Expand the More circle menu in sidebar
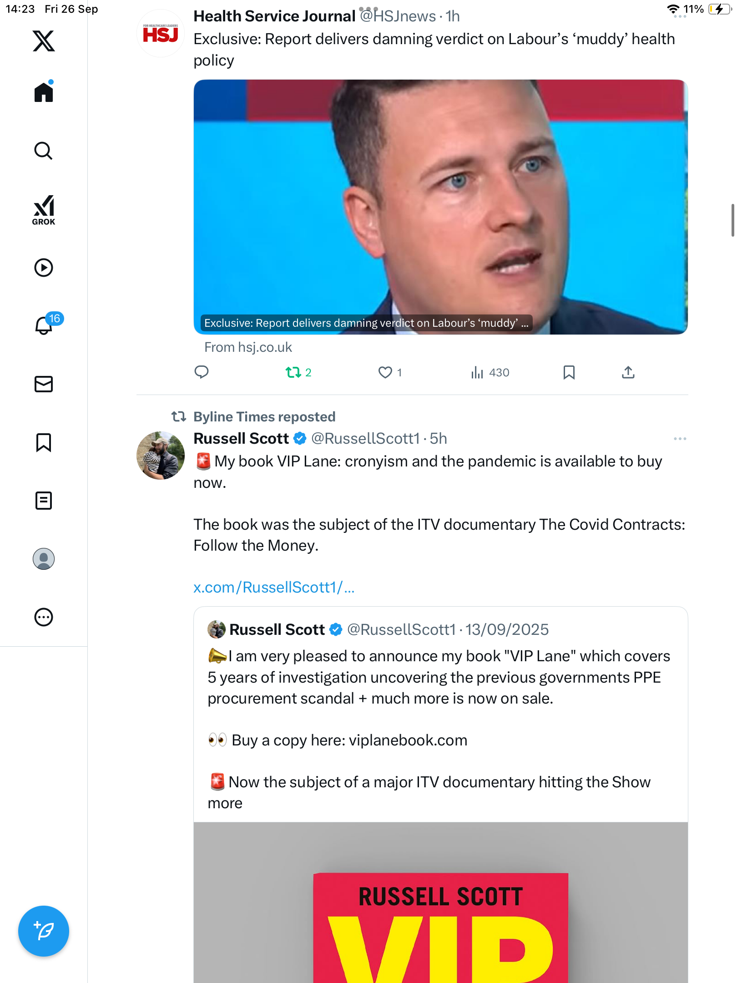This screenshot has width=737, height=983. (44, 617)
